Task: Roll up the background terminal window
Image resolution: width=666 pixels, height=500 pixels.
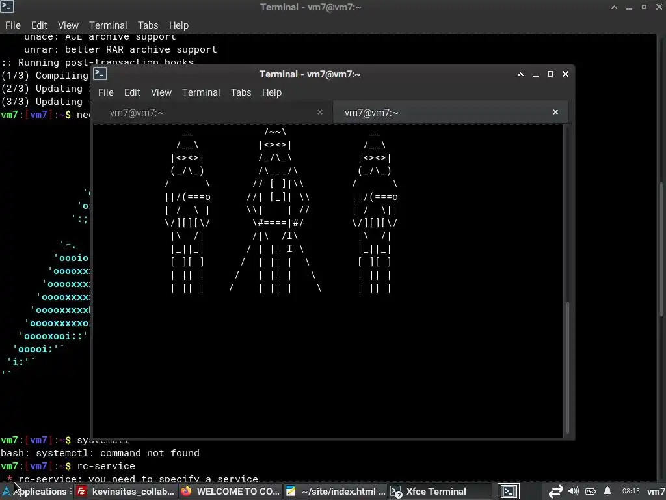Action: pos(614,7)
